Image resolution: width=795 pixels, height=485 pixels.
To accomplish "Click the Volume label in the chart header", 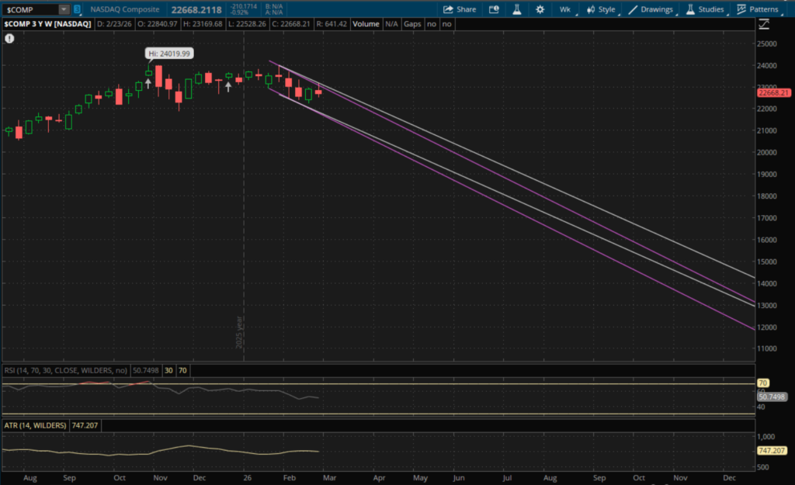I will pos(366,24).
